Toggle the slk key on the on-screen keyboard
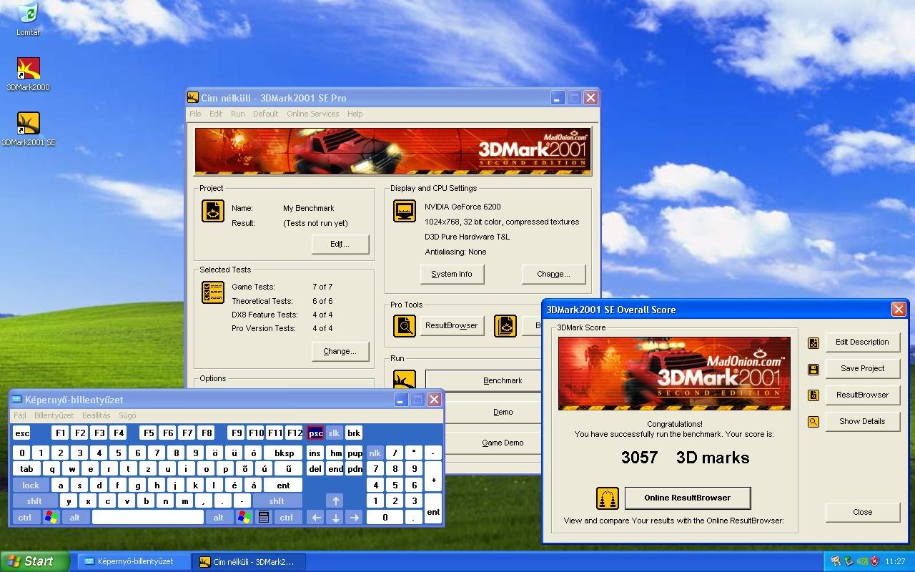This screenshot has height=572, width=915. pyautogui.click(x=335, y=433)
